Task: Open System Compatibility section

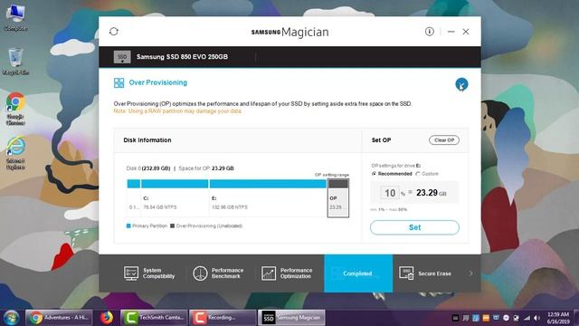Action: tap(149, 273)
